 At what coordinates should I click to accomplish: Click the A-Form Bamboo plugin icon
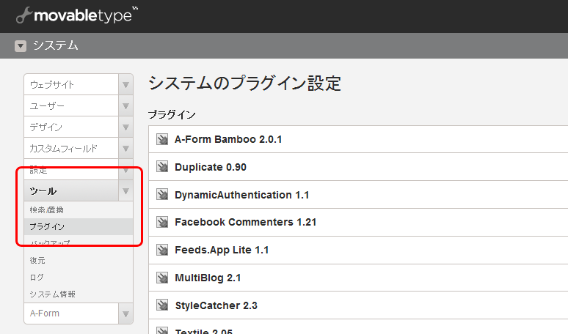coord(162,139)
